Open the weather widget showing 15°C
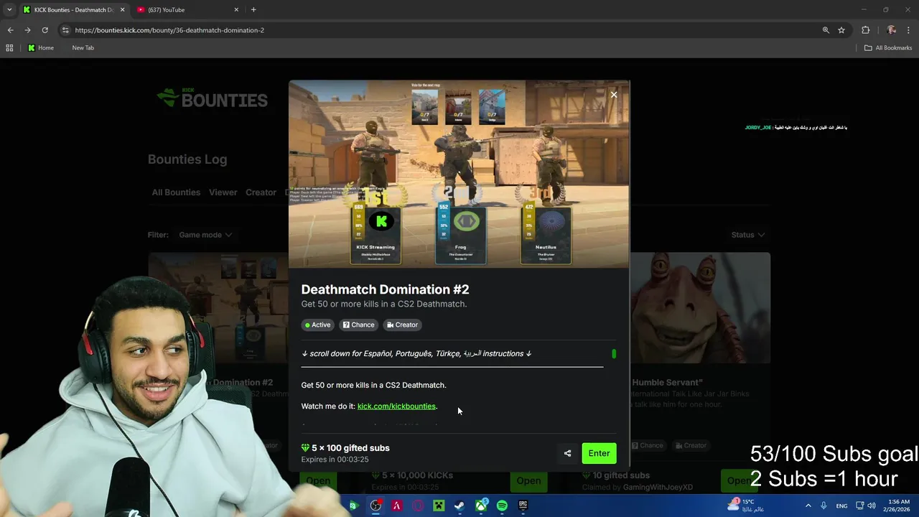919x517 pixels. (x=745, y=506)
